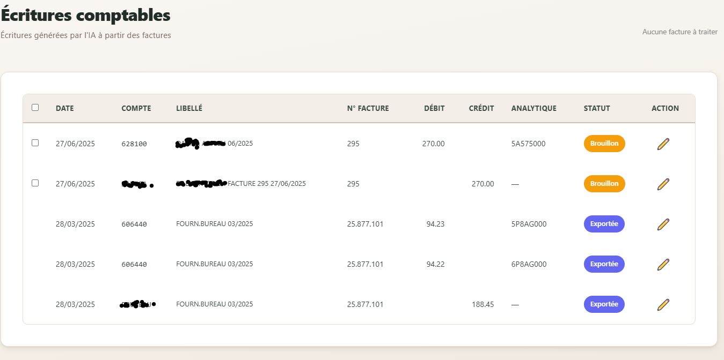Edit the 188.45 credit entry via pencil
The image size is (724, 360).
point(663,304)
